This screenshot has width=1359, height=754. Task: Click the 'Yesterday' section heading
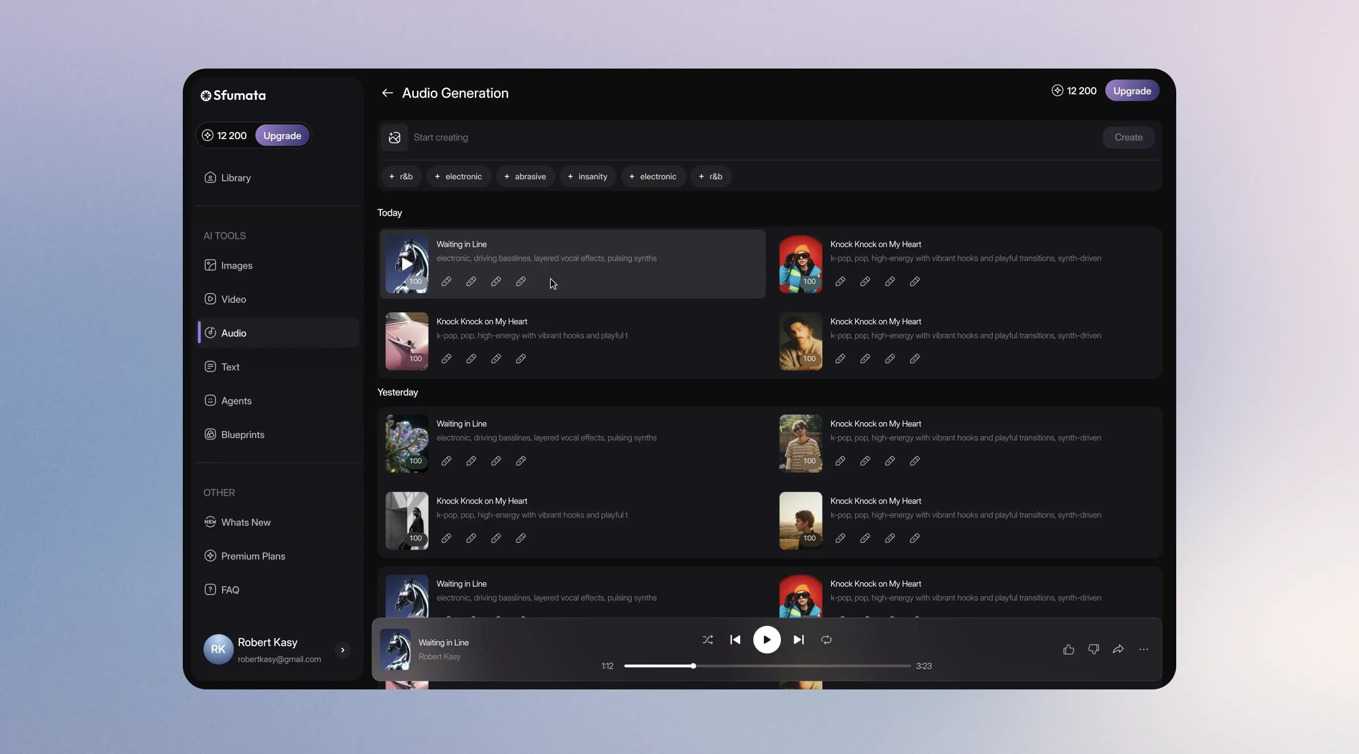397,392
